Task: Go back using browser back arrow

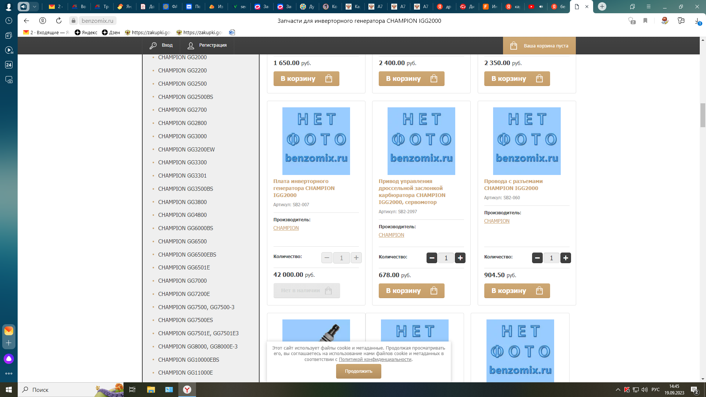Action: pos(26,21)
